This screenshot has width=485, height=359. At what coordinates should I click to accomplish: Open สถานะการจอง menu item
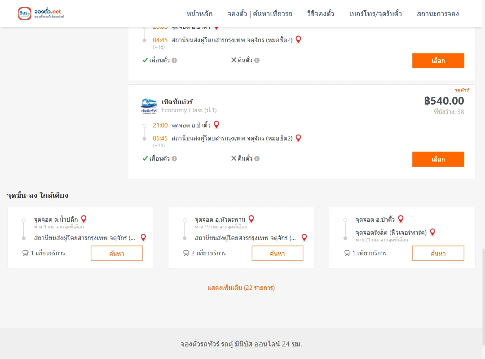(438, 13)
